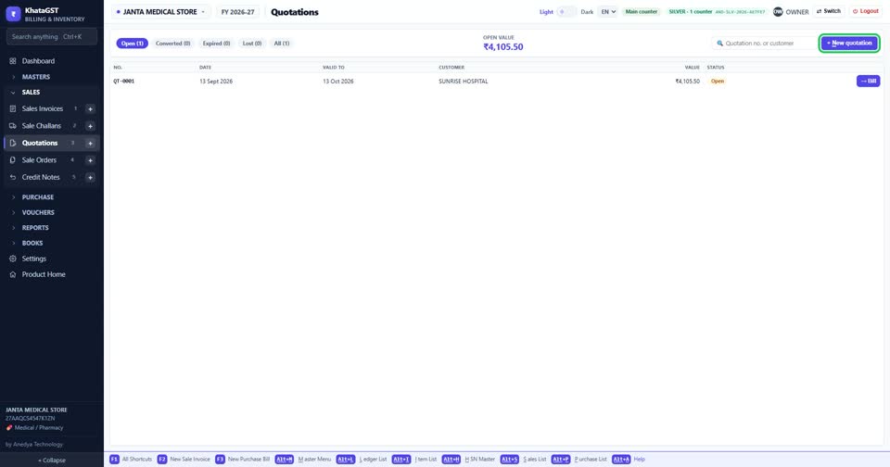
Task: Add new Sale Order via plus icon
Action: (90, 160)
